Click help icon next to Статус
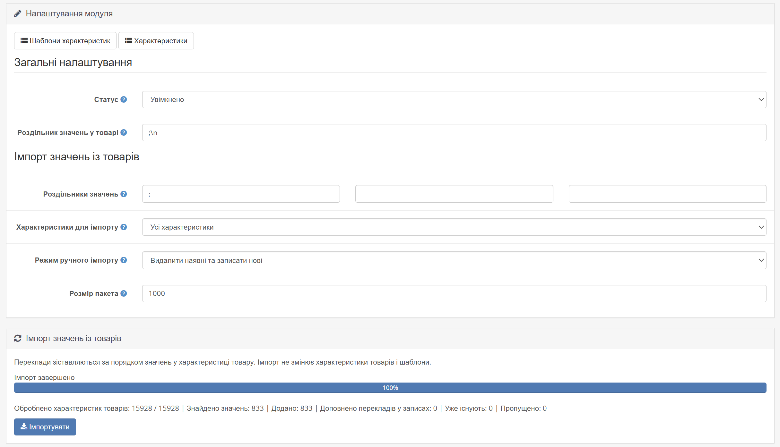The image size is (780, 447). [124, 99]
